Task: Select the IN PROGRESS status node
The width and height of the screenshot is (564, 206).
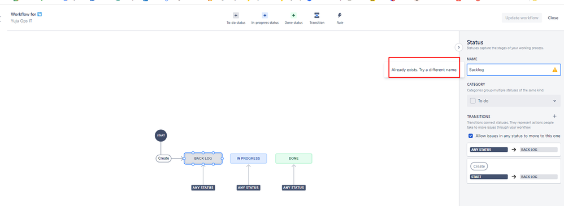Action: [248, 159]
